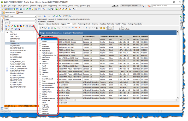Select the OW_ORDERS table
The height and width of the screenshot is (121, 188).
click(14, 55)
